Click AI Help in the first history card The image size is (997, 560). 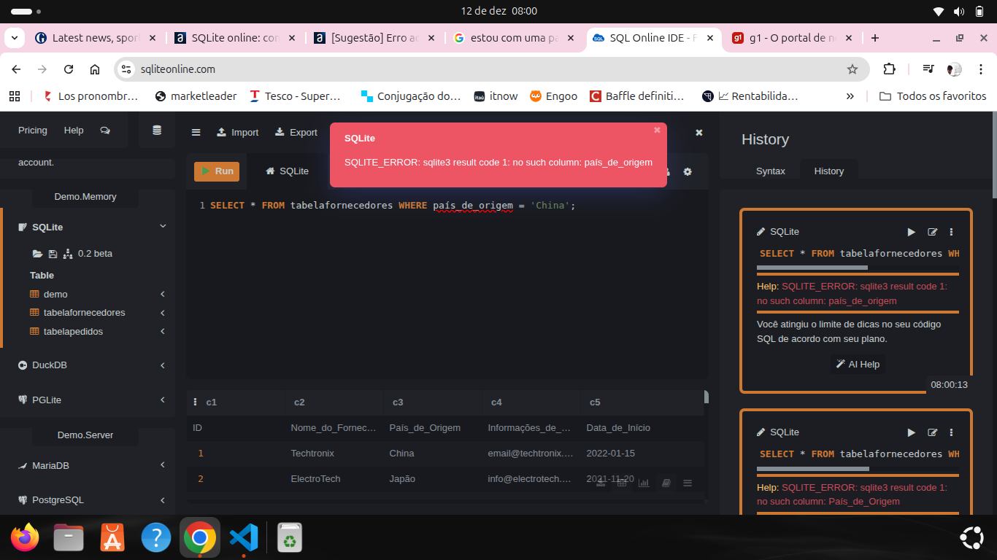pyautogui.click(x=858, y=365)
